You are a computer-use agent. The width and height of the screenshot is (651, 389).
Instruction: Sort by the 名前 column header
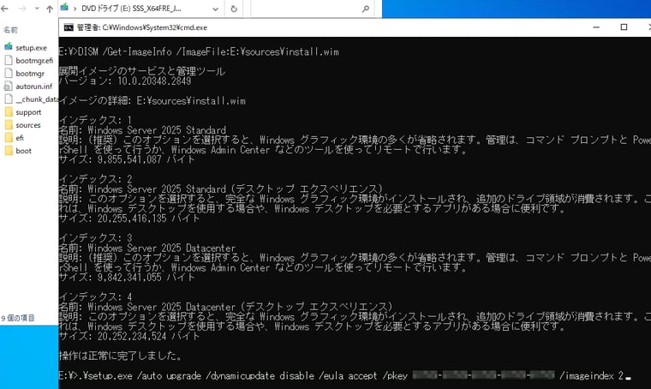[11, 30]
